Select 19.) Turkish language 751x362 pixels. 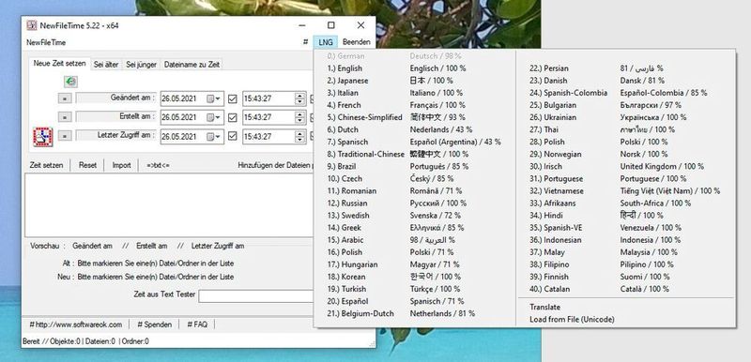[x=415, y=289]
